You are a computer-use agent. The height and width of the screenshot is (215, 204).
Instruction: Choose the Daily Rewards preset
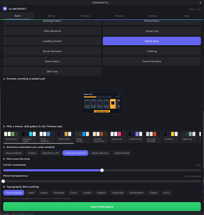[x=52, y=31]
